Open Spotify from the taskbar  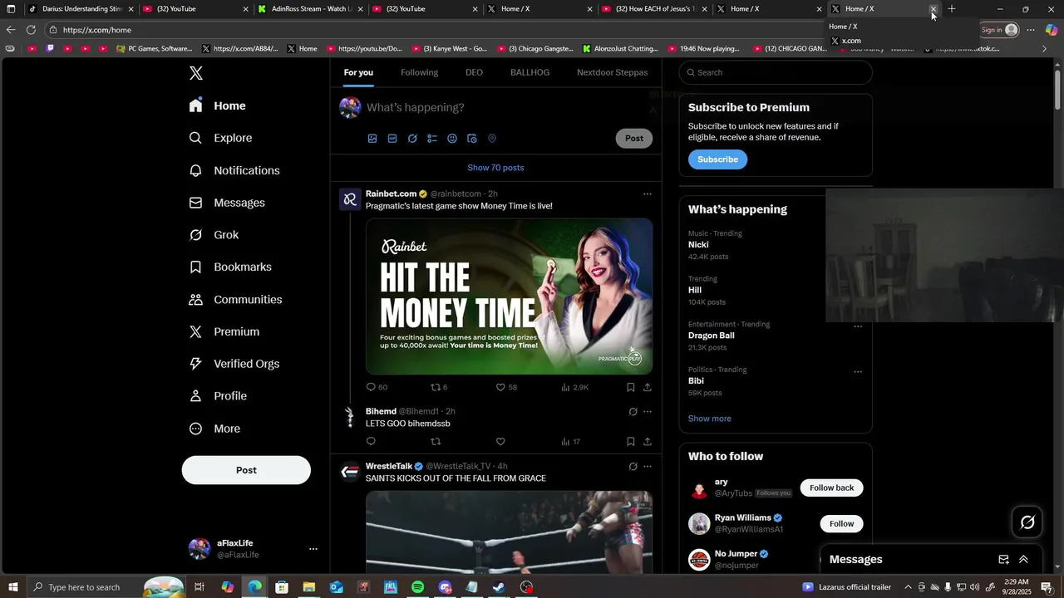coord(417,587)
